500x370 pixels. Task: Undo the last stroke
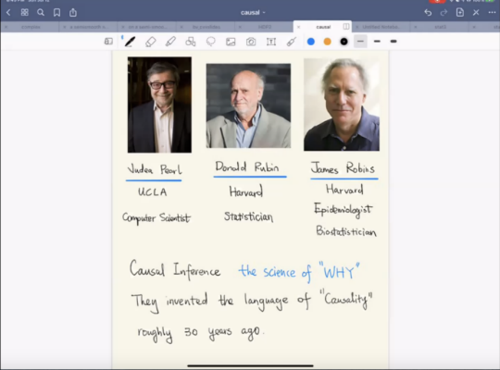point(428,12)
